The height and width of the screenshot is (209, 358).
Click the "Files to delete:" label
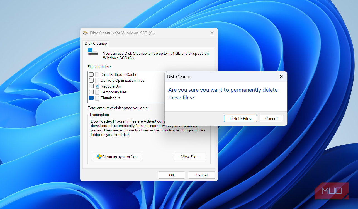[99, 67]
